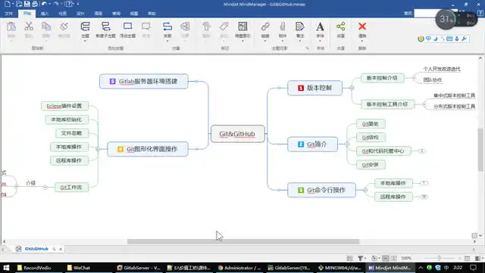Click the Boundary icon in the object group

pos(185,26)
